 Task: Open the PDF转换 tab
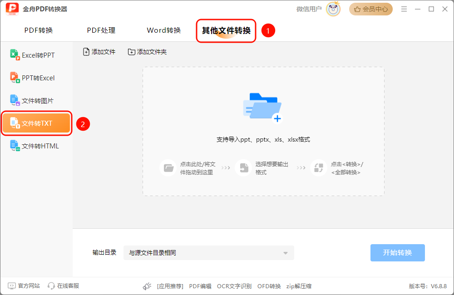click(39, 30)
